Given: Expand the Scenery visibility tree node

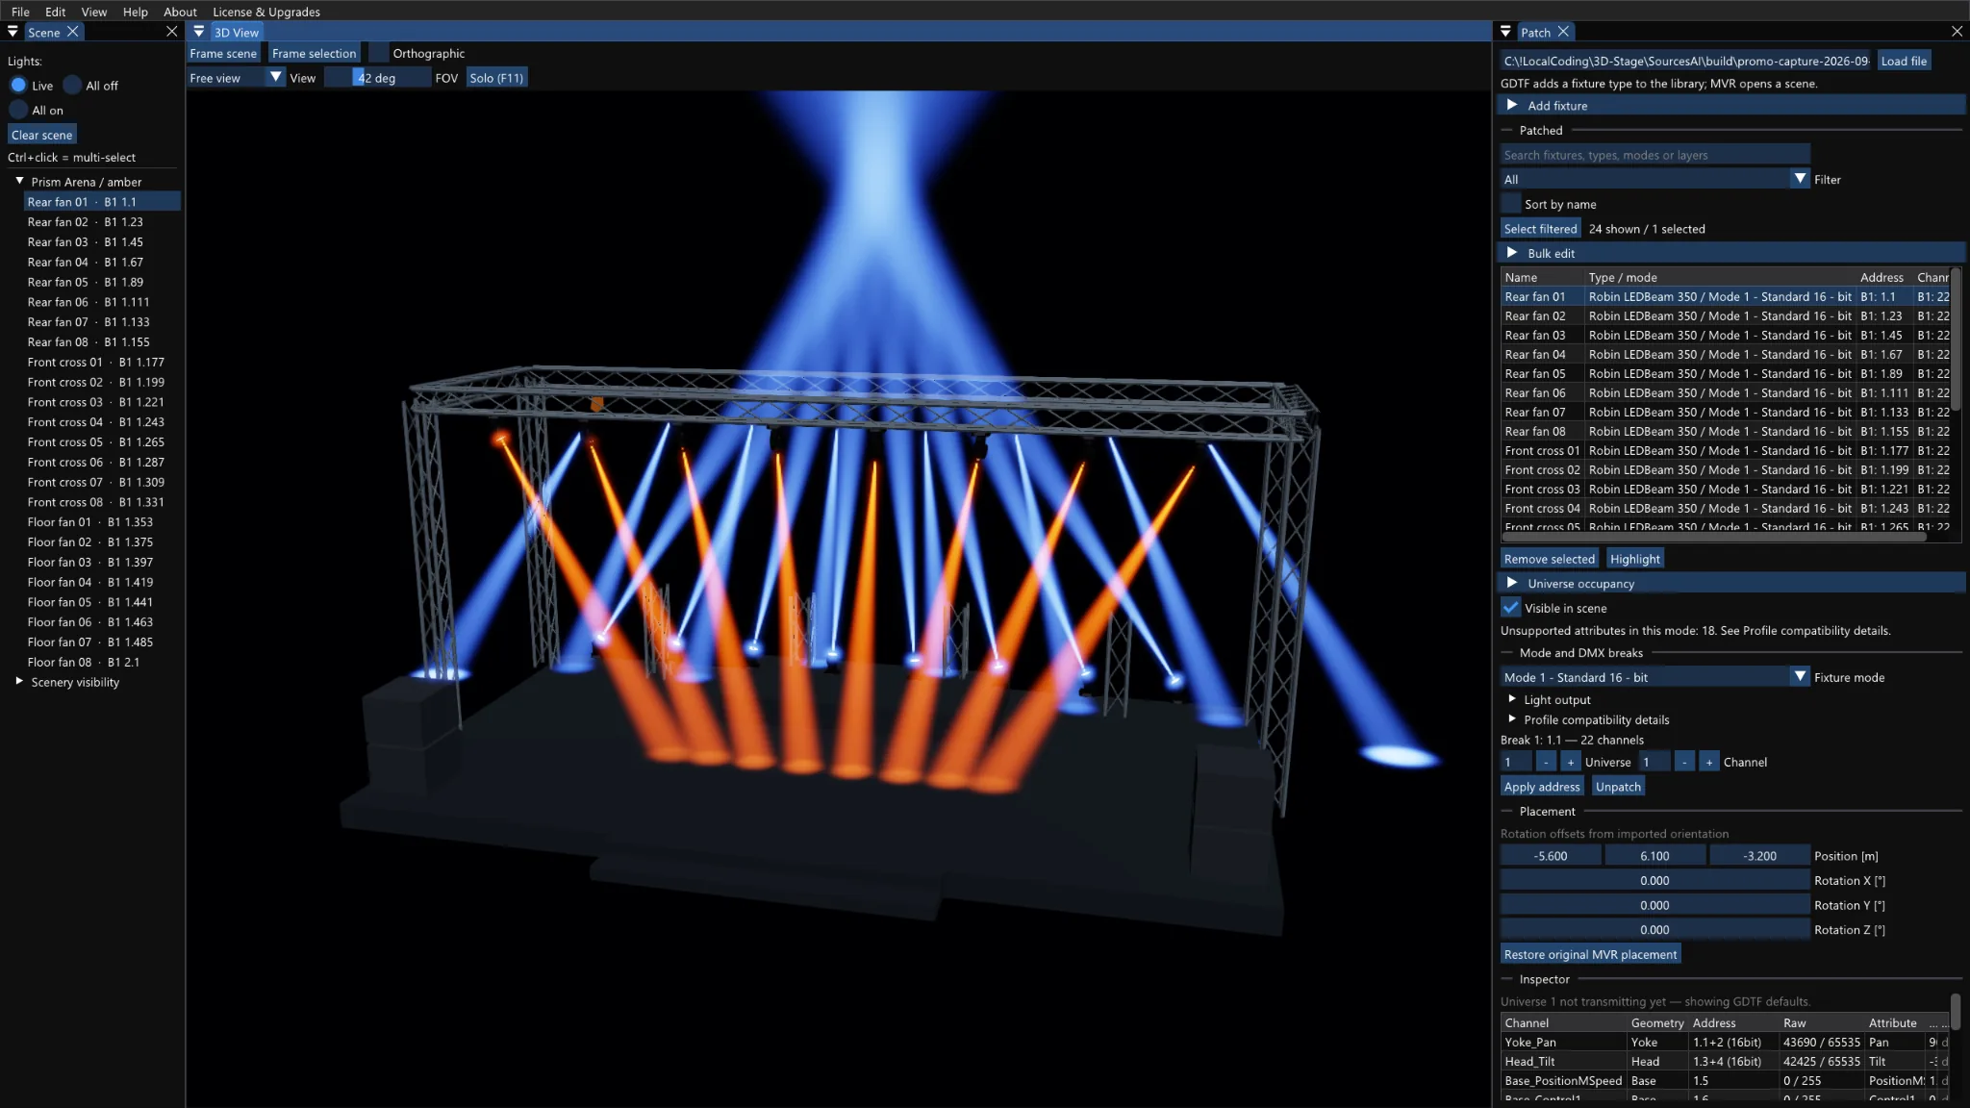Looking at the screenshot, I should (19, 682).
